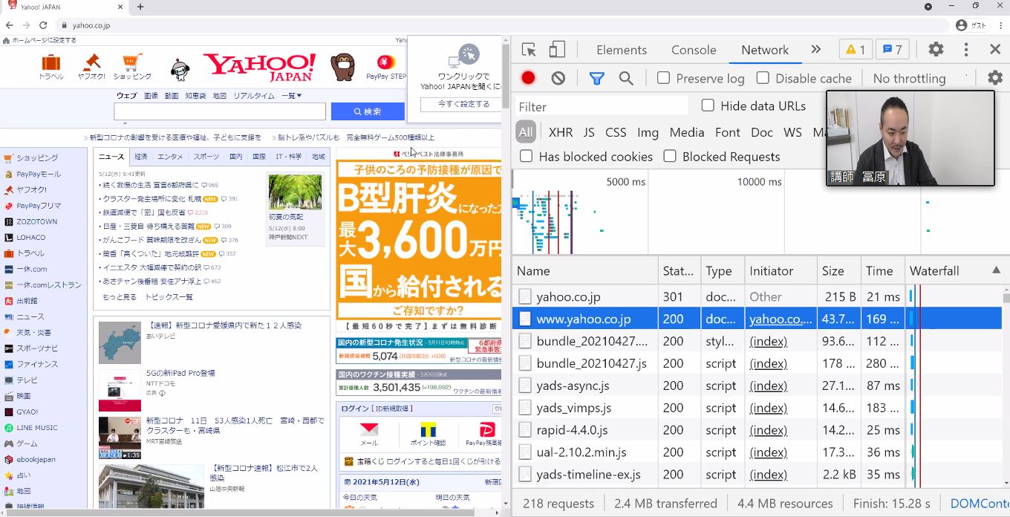Screen dimensions: 1010x517
Task: Open エンタメ news tab on Yahoo
Action: [170, 157]
